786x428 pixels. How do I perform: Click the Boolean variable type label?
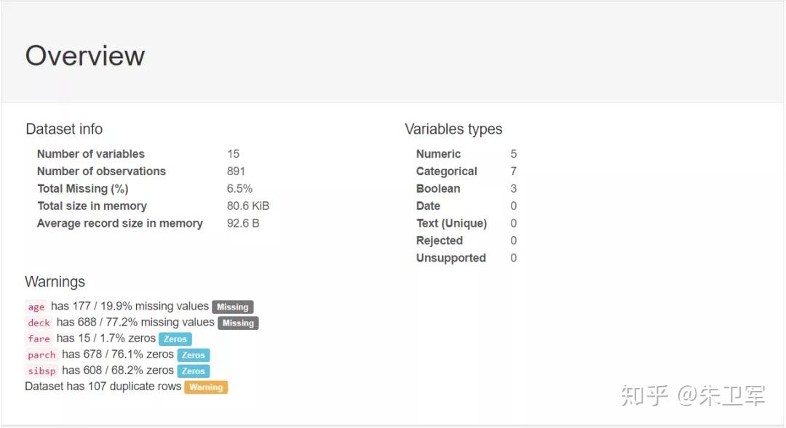click(438, 189)
